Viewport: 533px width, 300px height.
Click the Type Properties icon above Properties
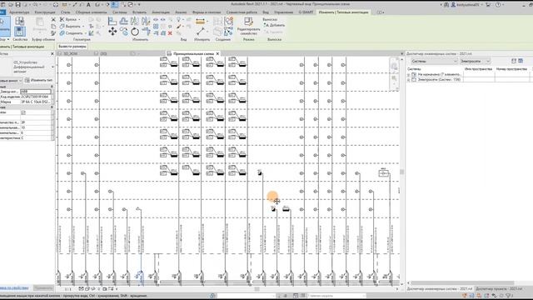pos(20,21)
